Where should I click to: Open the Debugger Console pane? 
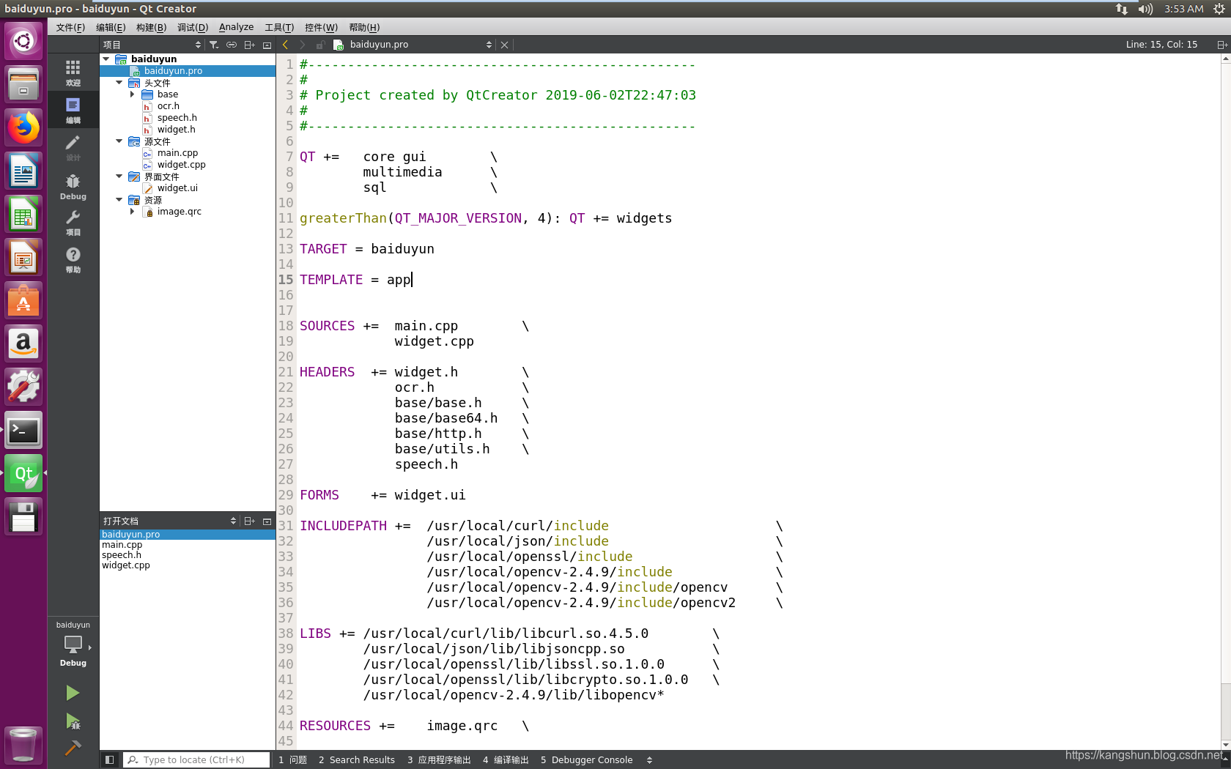click(586, 760)
